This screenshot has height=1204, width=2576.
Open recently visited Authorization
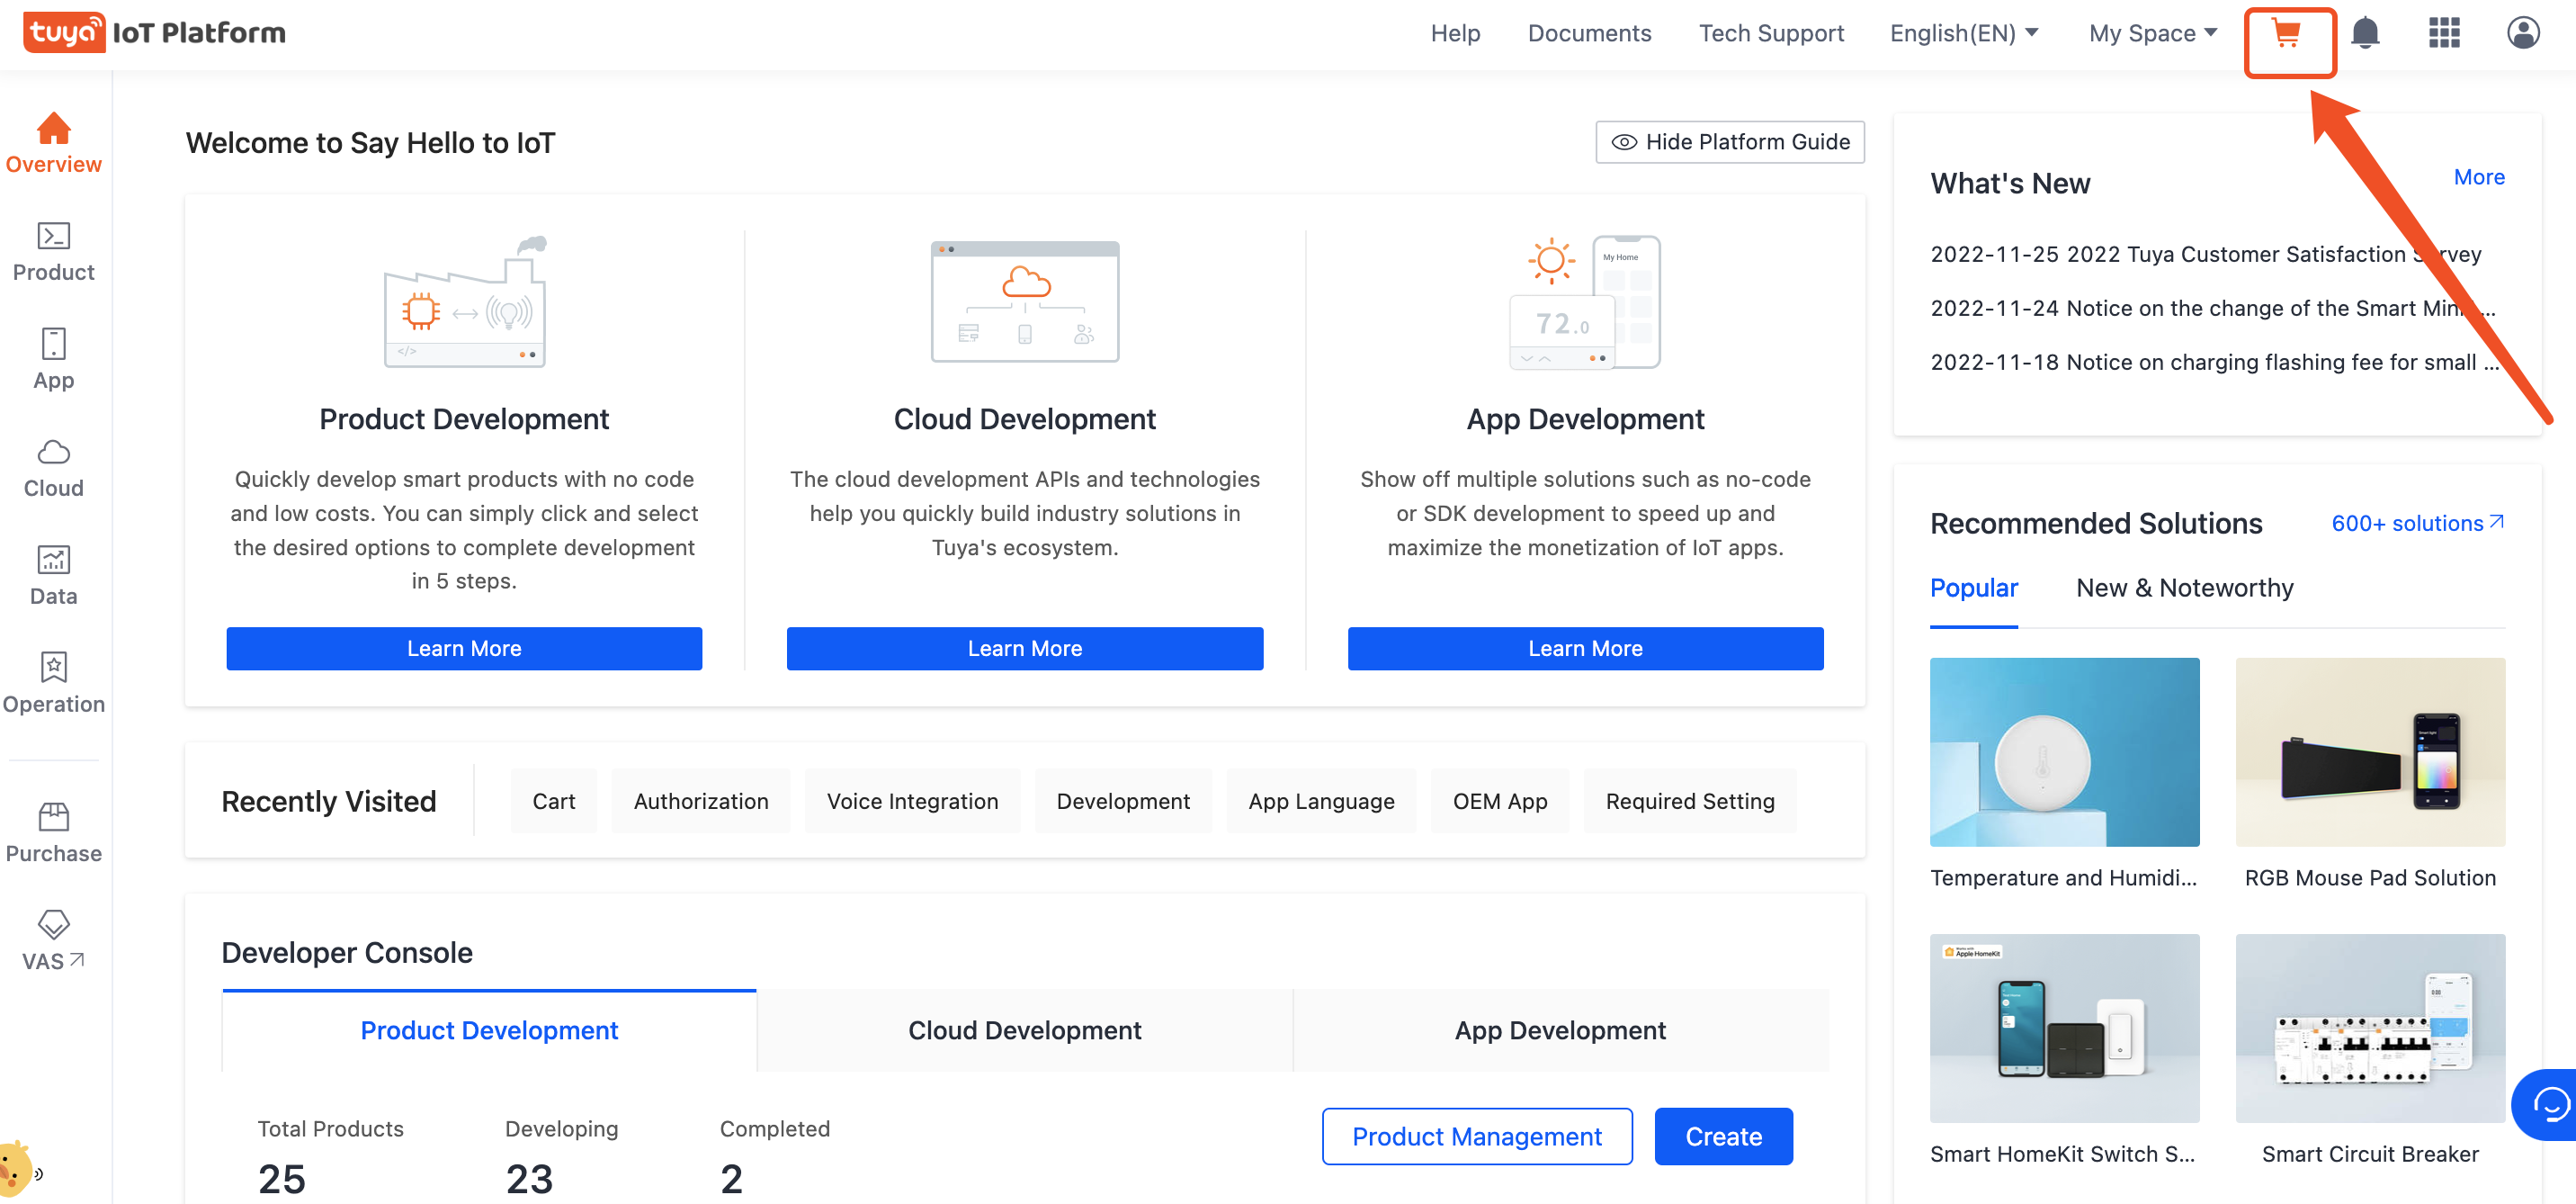(701, 802)
